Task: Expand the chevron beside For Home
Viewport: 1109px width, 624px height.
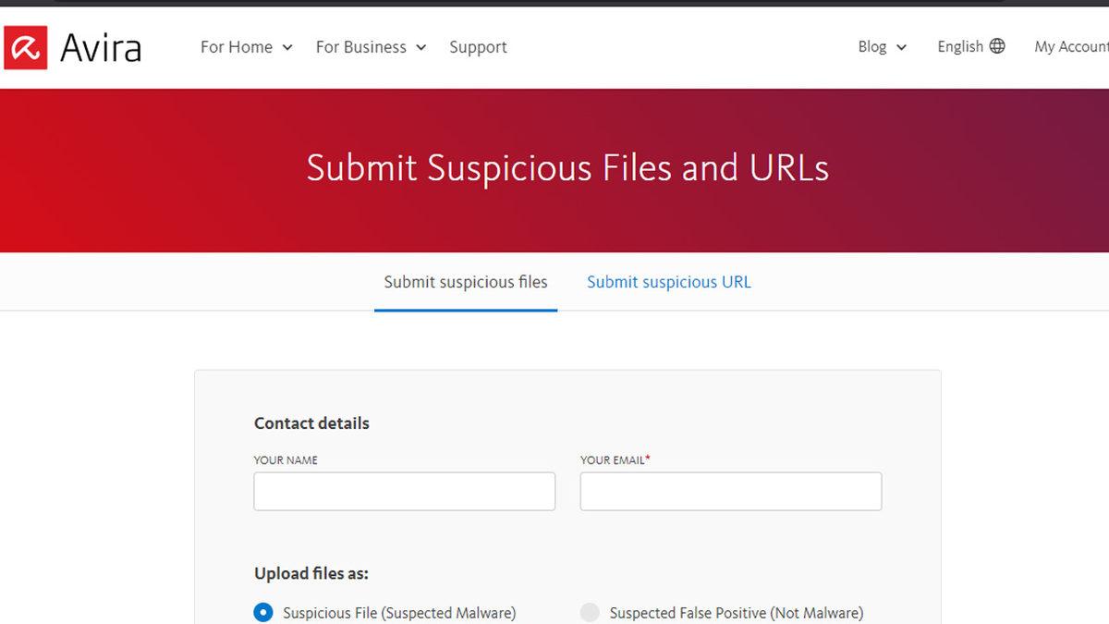Action: [287, 48]
